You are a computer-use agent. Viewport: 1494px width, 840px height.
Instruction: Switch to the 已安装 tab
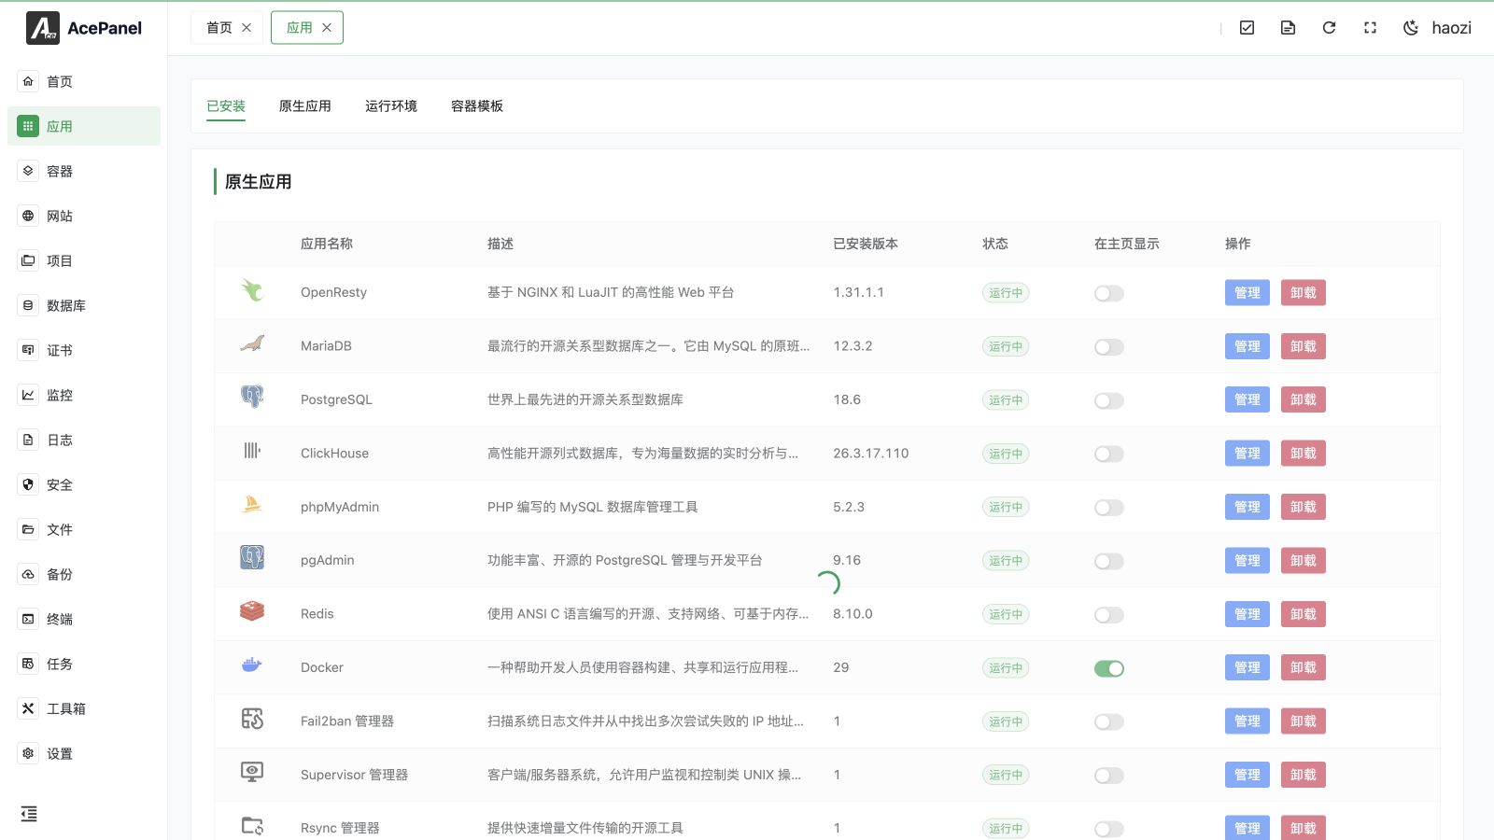coord(226,106)
